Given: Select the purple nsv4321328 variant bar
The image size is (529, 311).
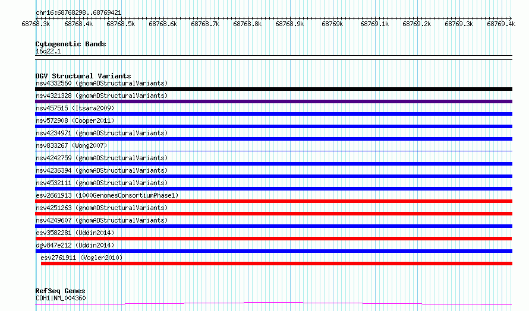Looking at the screenshot, I should [x=273, y=101].
